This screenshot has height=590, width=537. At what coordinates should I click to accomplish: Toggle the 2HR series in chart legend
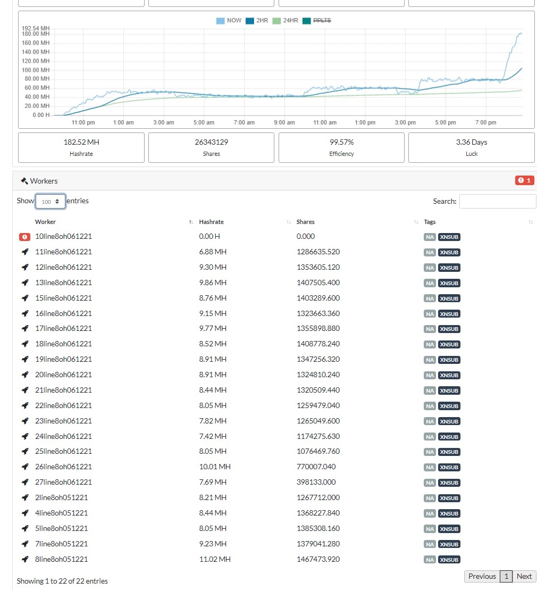pyautogui.click(x=257, y=20)
